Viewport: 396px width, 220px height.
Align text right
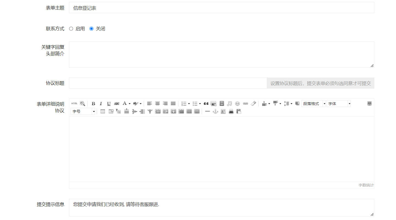point(165,103)
